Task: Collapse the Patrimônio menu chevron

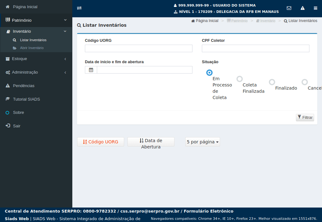Action: coord(65,20)
